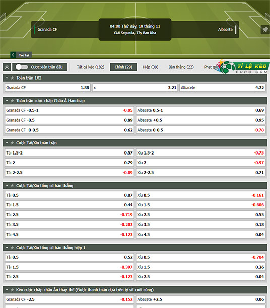Bet on Granada CF to win at 1.88
Image resolution: width=270 pixels, height=308 pixels.
(47, 88)
